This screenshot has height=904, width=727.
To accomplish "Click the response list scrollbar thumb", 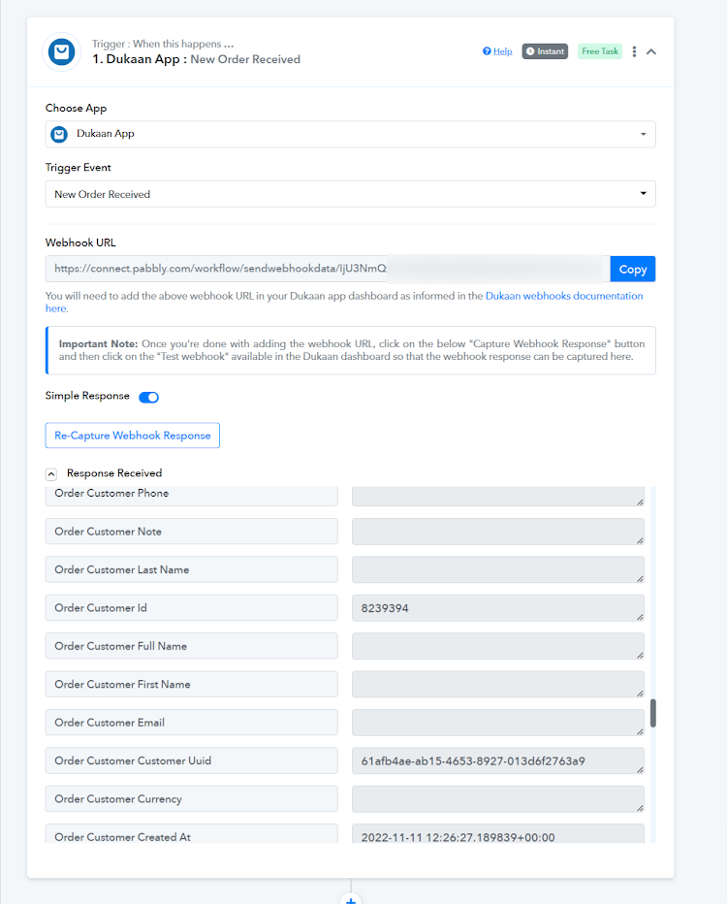I will [x=653, y=713].
